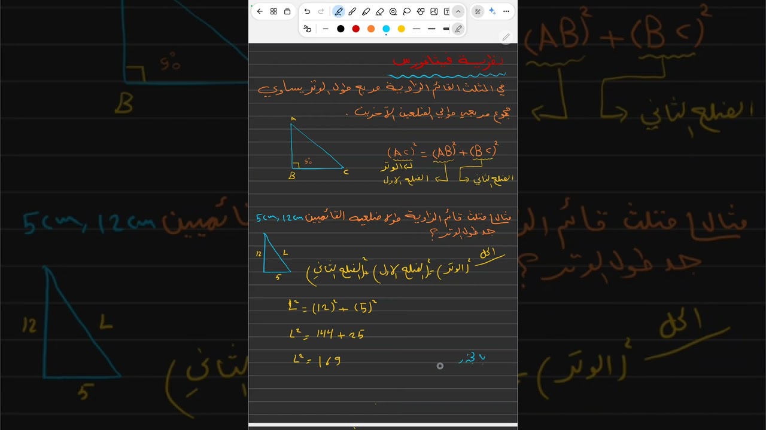Select the Pen tool
The width and height of the screenshot is (766, 430).
[x=339, y=11]
